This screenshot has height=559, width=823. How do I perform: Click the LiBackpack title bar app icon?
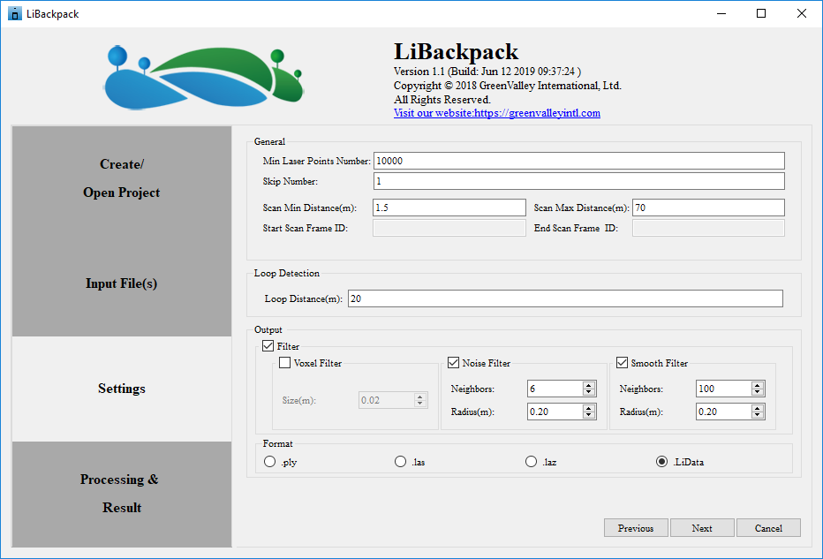[x=15, y=13]
